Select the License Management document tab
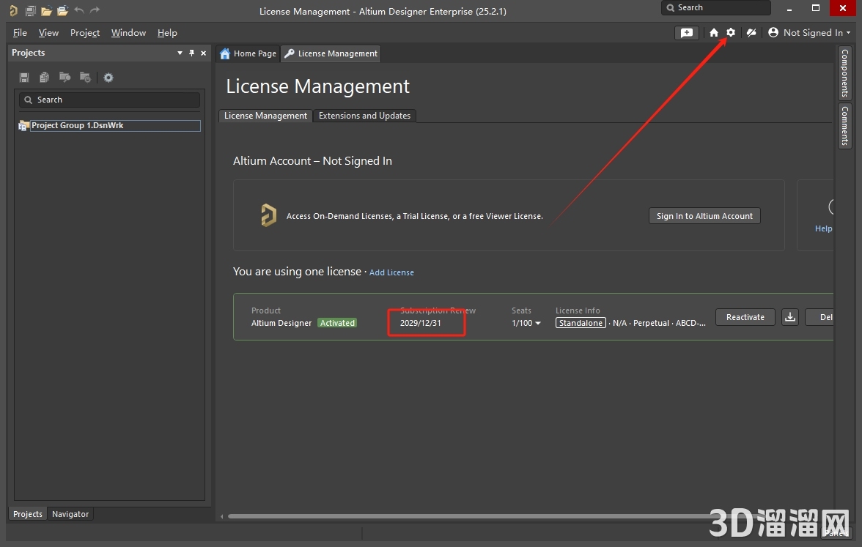 331,53
